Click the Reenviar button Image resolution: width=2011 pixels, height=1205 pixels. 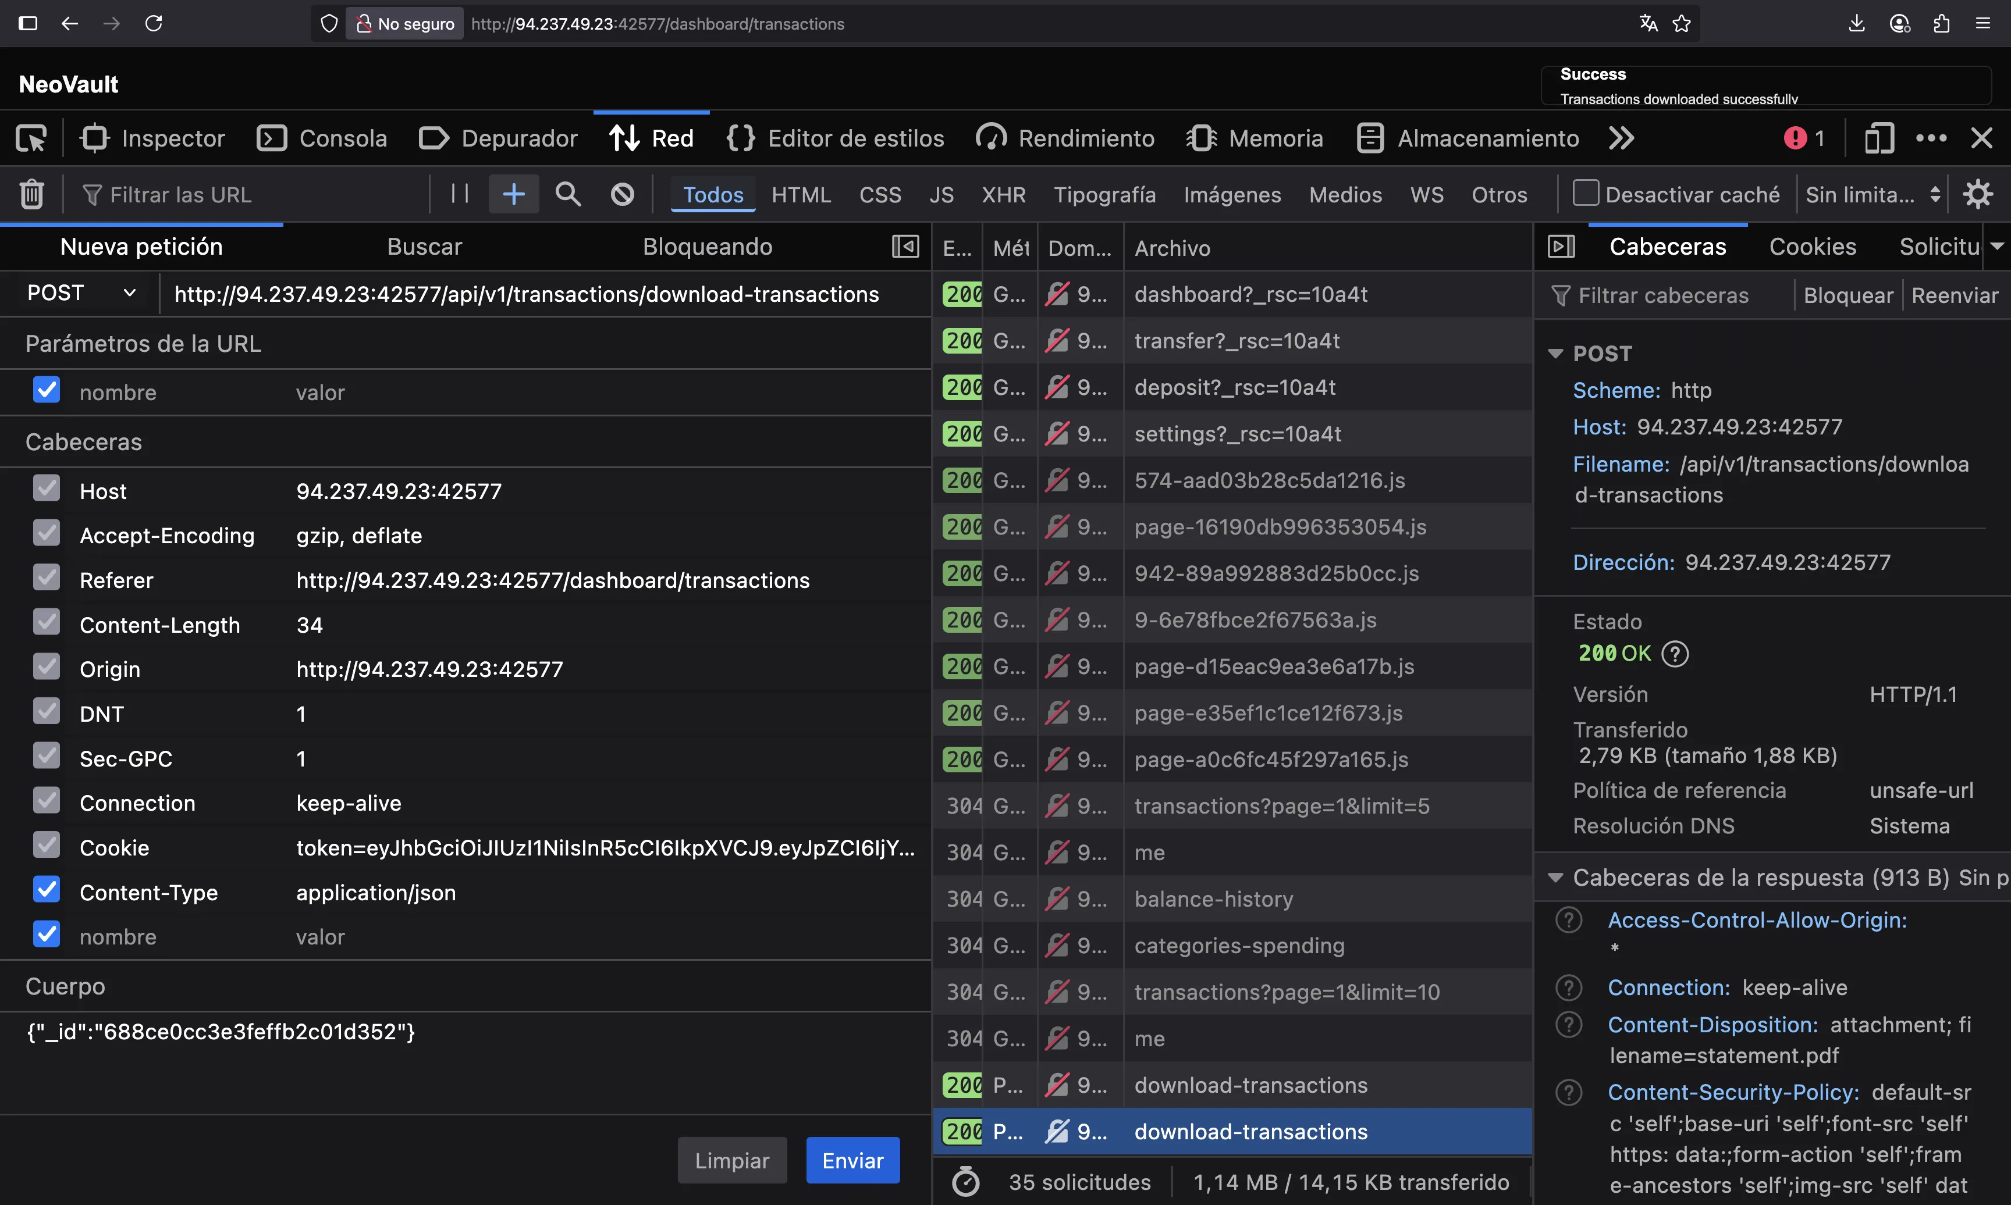click(1954, 295)
